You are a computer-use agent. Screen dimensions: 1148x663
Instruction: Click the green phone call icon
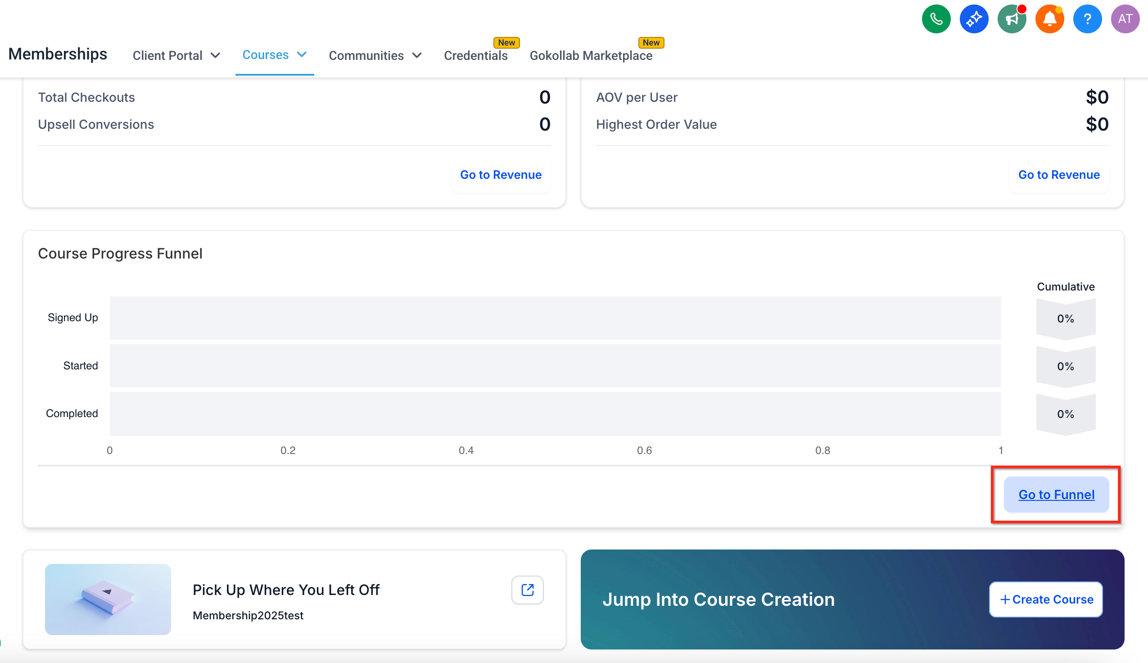(x=936, y=19)
